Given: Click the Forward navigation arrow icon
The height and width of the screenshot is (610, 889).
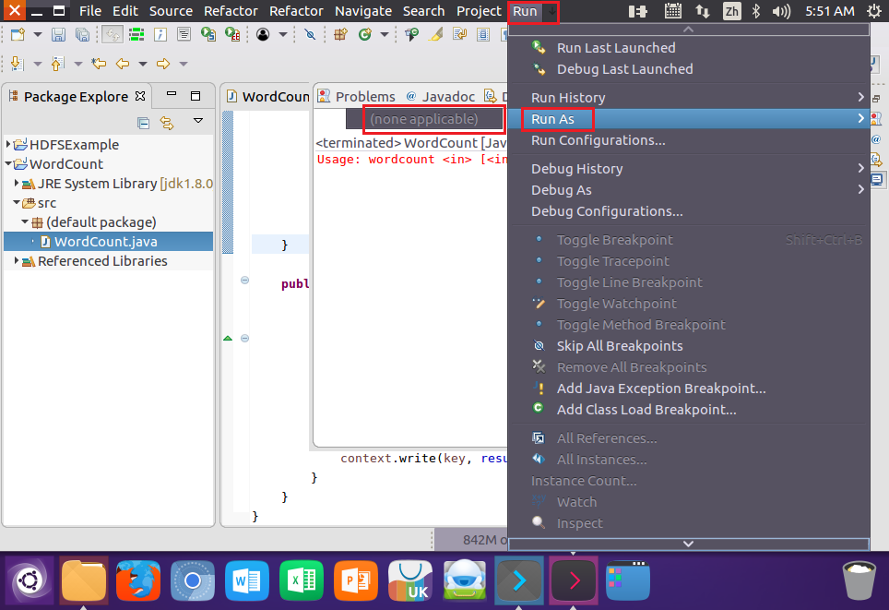Looking at the screenshot, I should [163, 64].
